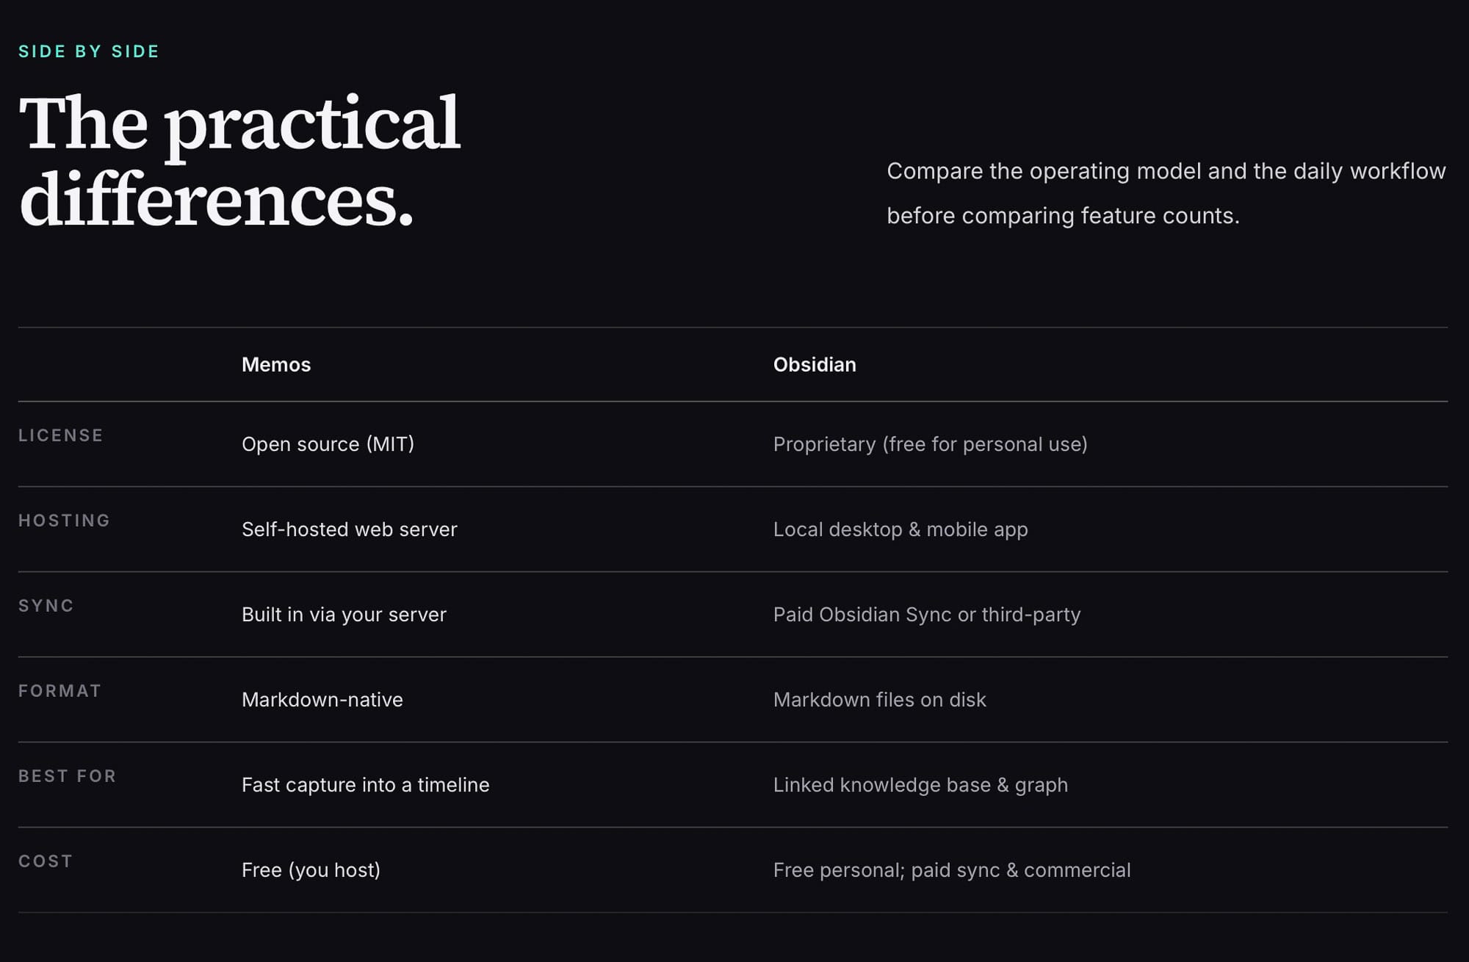This screenshot has width=1469, height=962.
Task: Click 'Fast capture into a timeline' cell
Action: click(366, 785)
